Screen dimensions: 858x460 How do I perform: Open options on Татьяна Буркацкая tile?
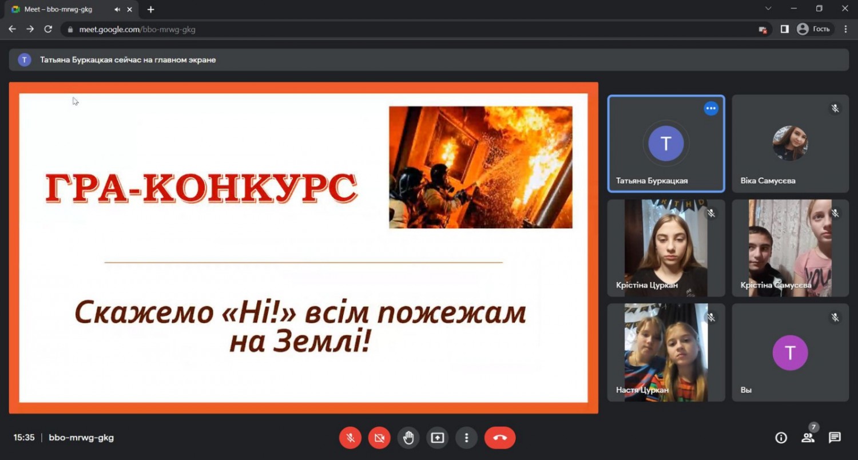click(711, 108)
